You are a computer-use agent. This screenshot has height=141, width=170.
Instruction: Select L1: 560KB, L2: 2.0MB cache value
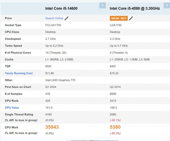pos(59,59)
